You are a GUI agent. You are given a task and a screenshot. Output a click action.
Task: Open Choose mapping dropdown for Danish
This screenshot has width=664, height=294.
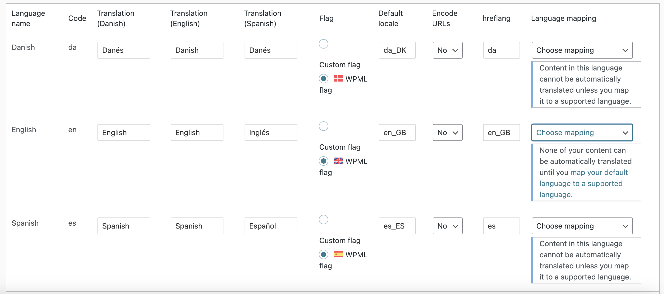[x=582, y=50]
